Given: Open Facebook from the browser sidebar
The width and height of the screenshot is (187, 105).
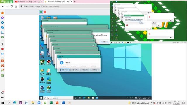Looking at the screenshot, I should click(2, 54).
